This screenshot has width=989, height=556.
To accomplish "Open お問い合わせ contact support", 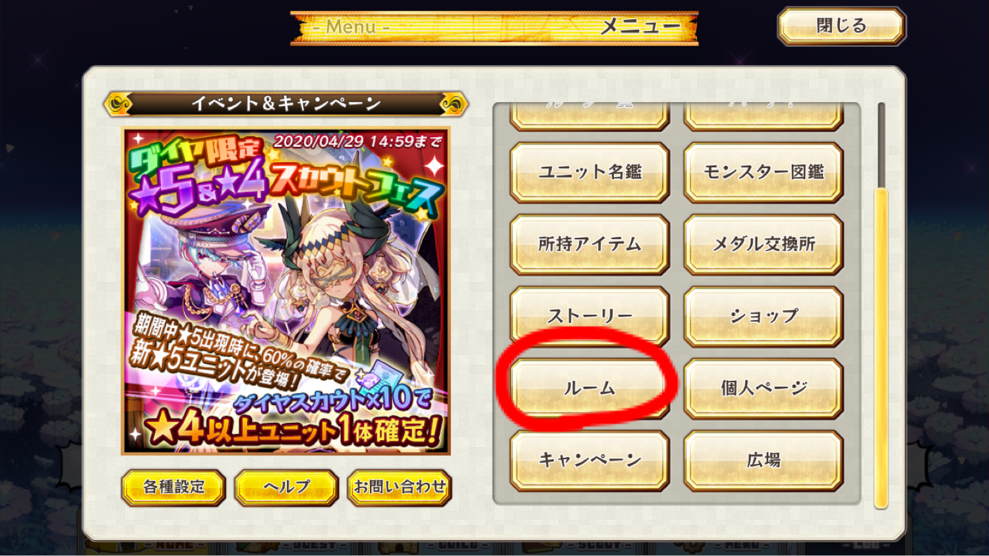I will pyautogui.click(x=400, y=487).
